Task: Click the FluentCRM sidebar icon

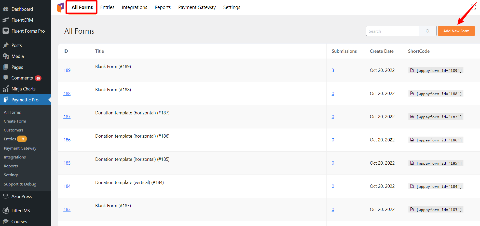Action: point(6,20)
